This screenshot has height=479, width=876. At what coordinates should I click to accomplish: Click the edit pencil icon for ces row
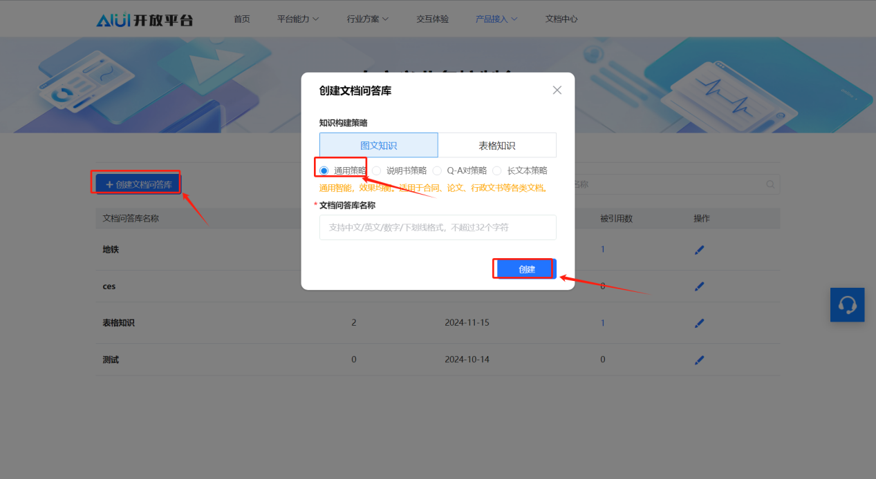click(699, 286)
